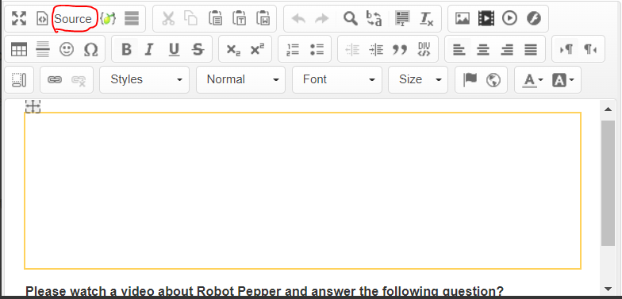This screenshot has height=299, width=622.
Task: Toggle bold formatting
Action: (x=126, y=49)
